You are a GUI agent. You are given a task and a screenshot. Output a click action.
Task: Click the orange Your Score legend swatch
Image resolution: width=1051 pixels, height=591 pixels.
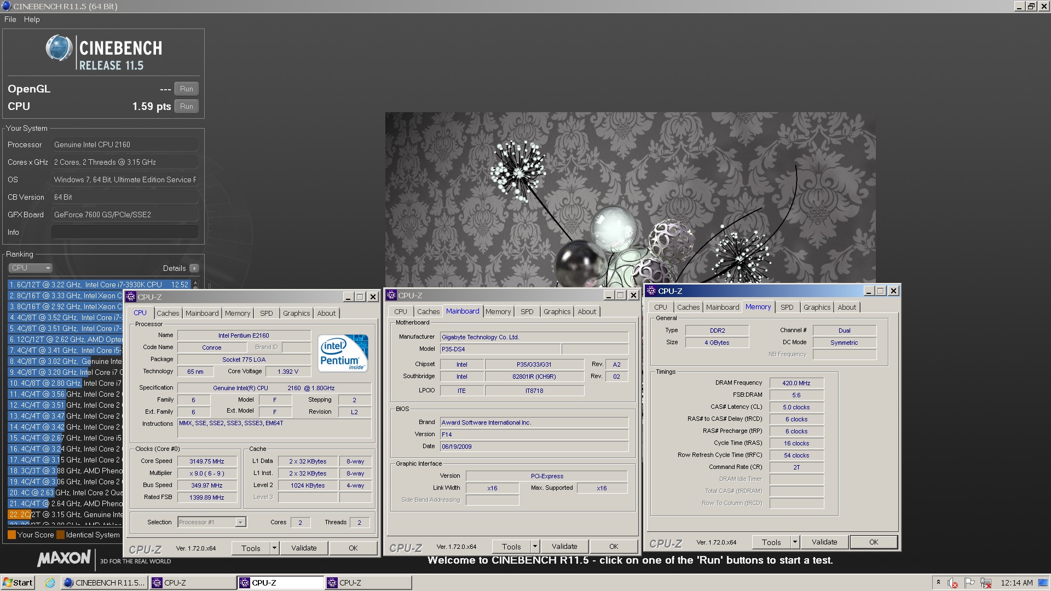(x=11, y=535)
